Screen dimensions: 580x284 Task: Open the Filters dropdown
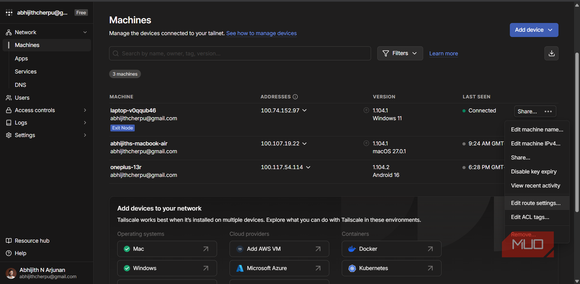pos(400,53)
